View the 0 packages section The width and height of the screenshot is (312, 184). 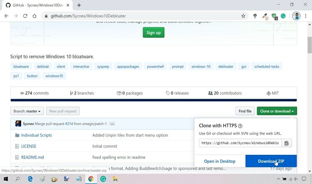[x=130, y=93]
